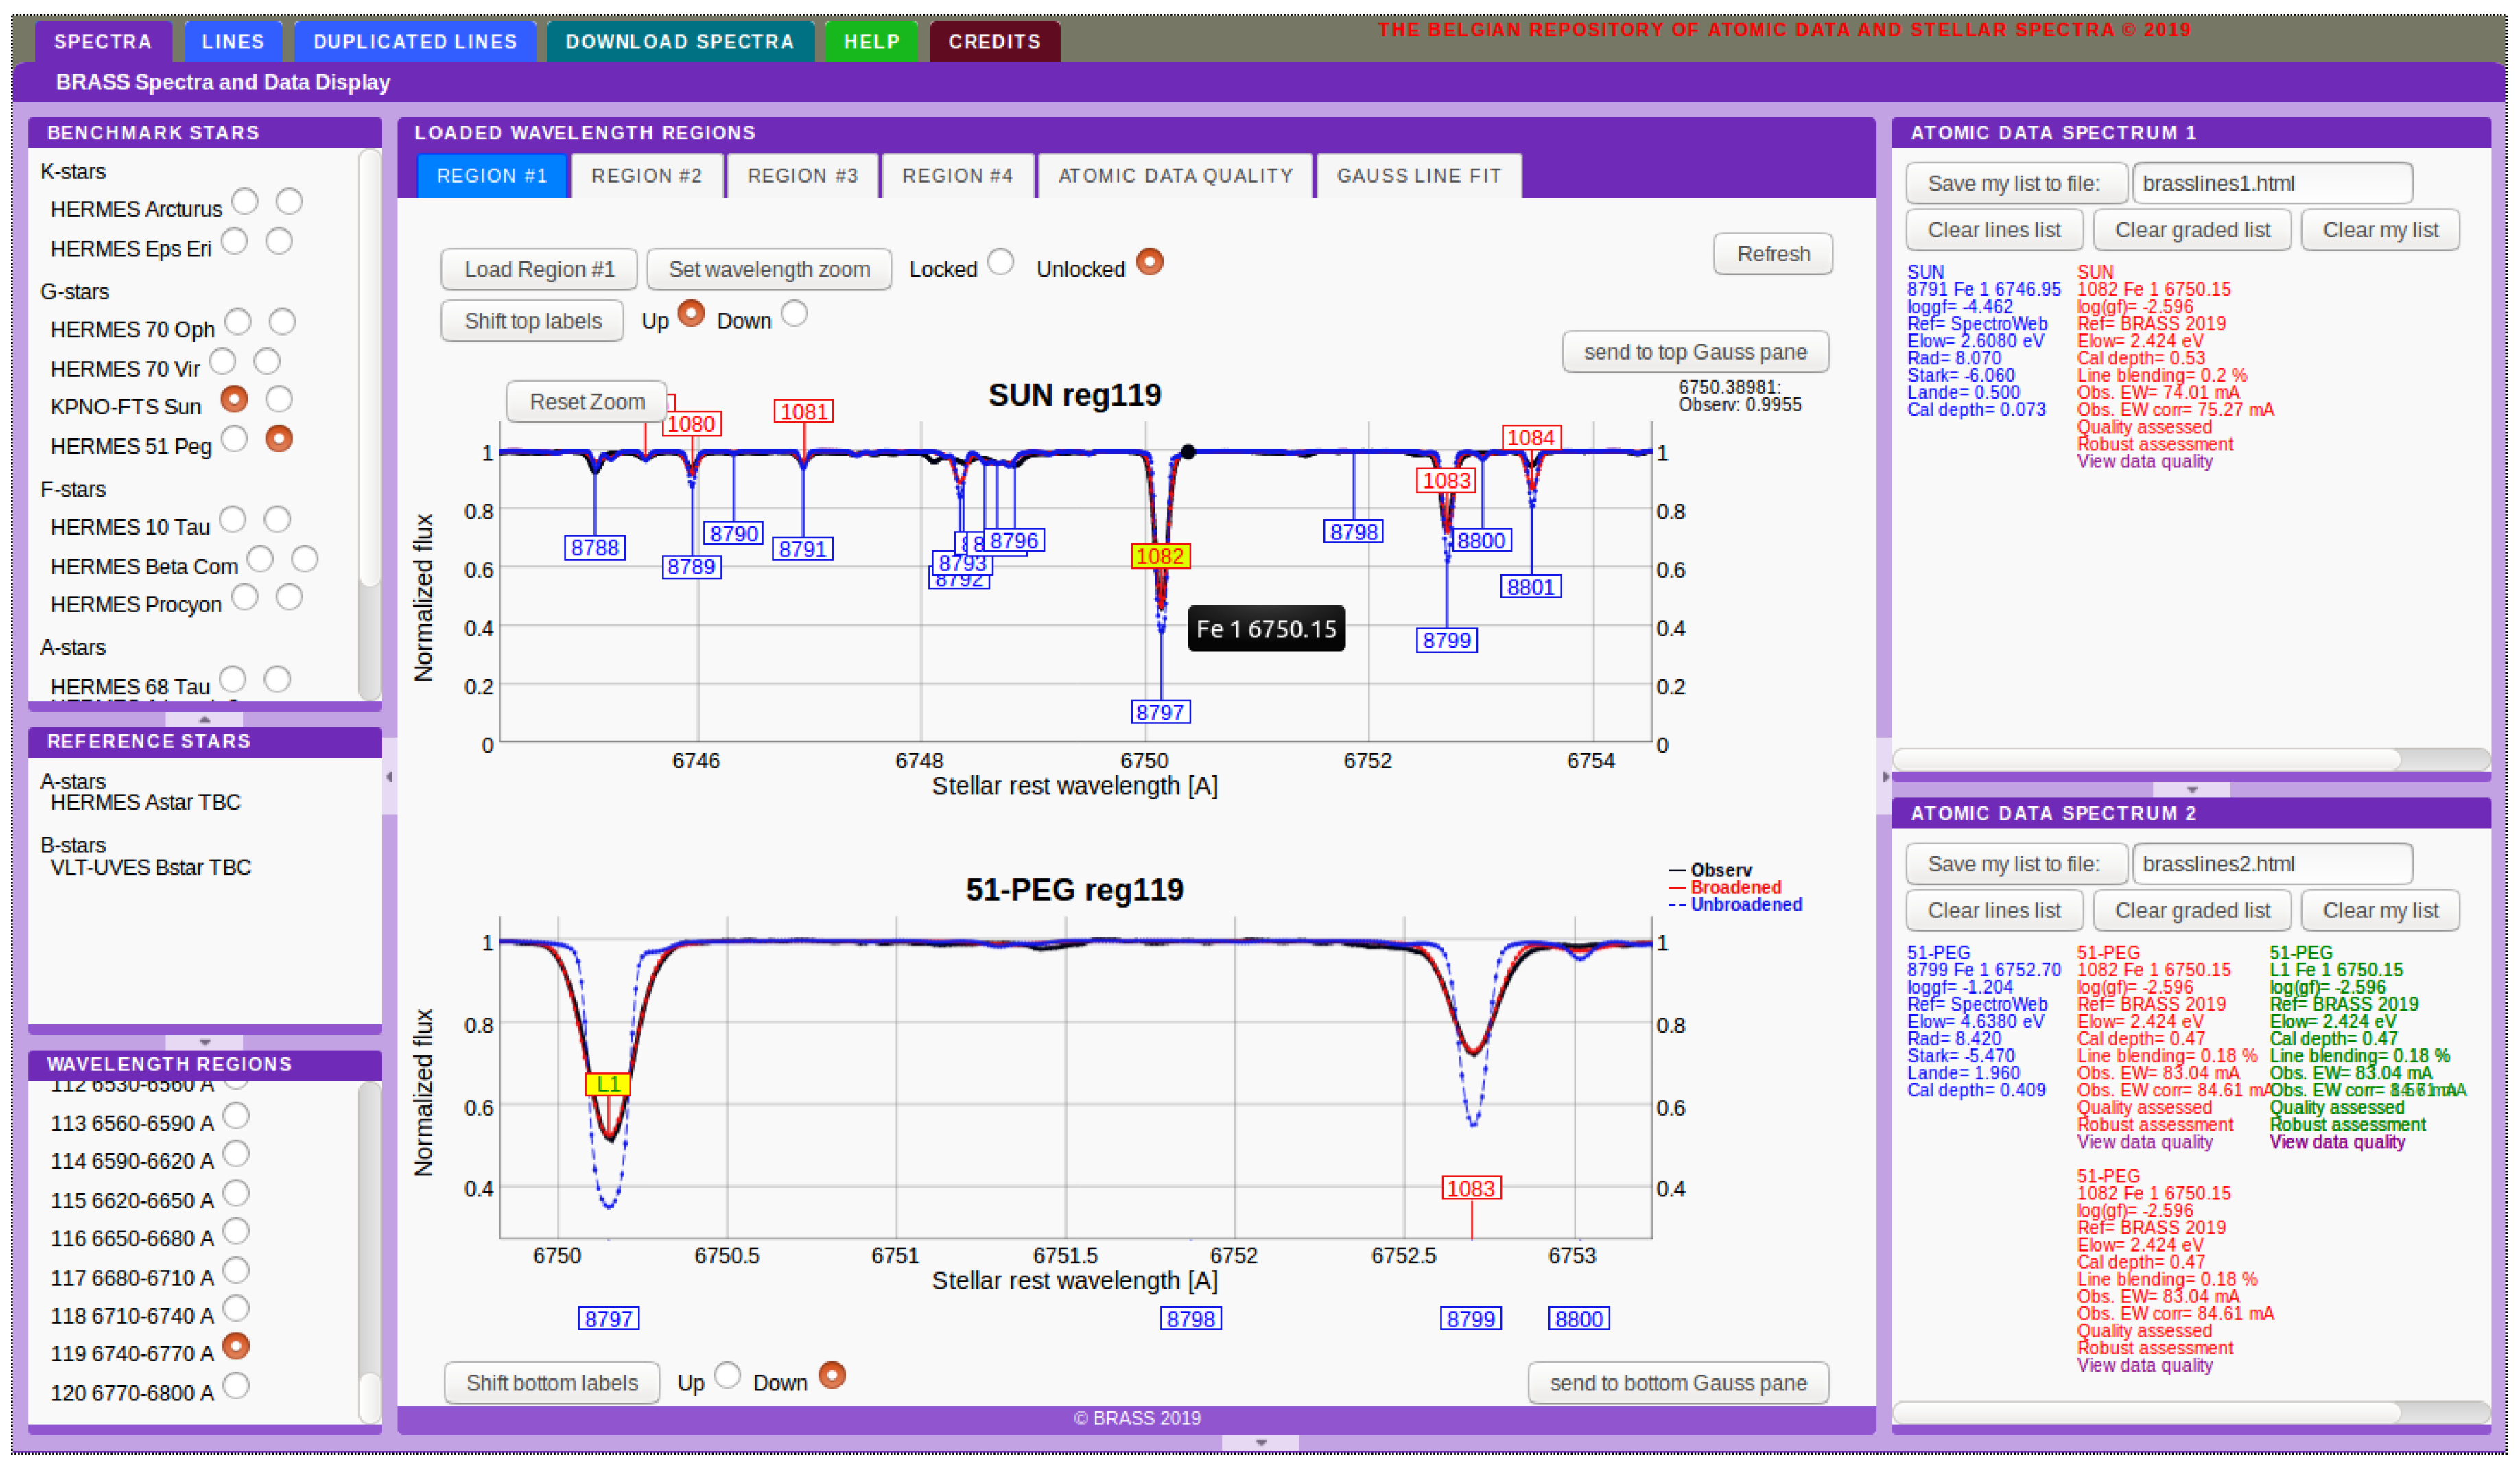
Task: Open the Duplicated Lines menu tab
Action: point(415,42)
